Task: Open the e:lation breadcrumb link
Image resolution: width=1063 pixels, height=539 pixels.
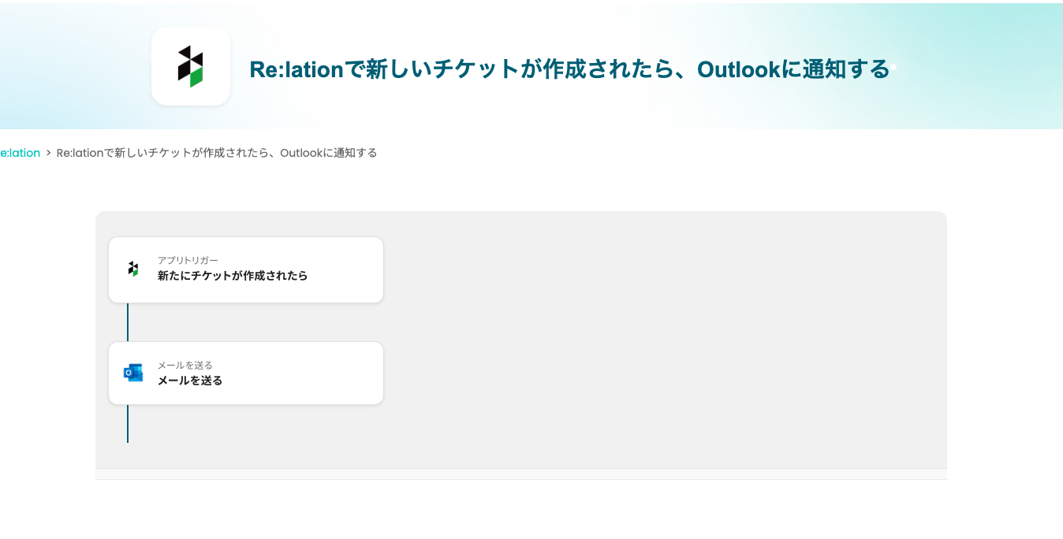Action: [x=21, y=153]
